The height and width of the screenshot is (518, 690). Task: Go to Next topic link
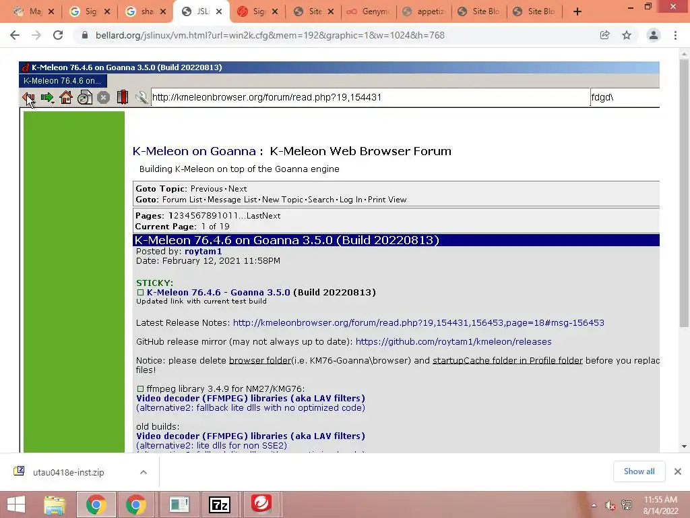click(238, 189)
